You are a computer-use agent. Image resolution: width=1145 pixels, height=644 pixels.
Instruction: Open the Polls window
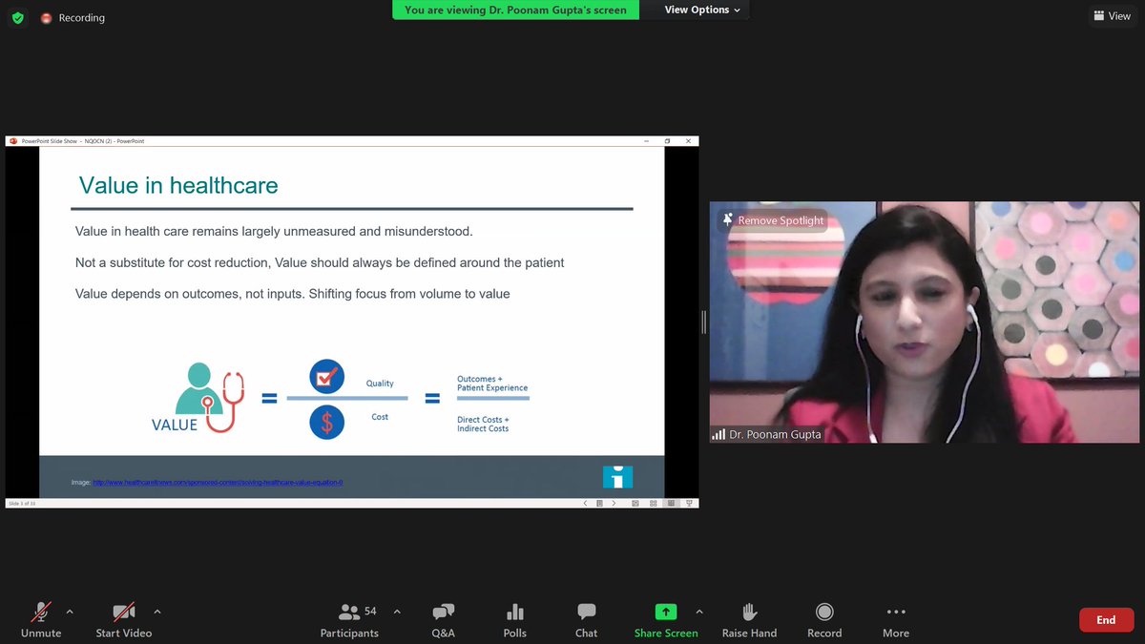[x=515, y=620]
